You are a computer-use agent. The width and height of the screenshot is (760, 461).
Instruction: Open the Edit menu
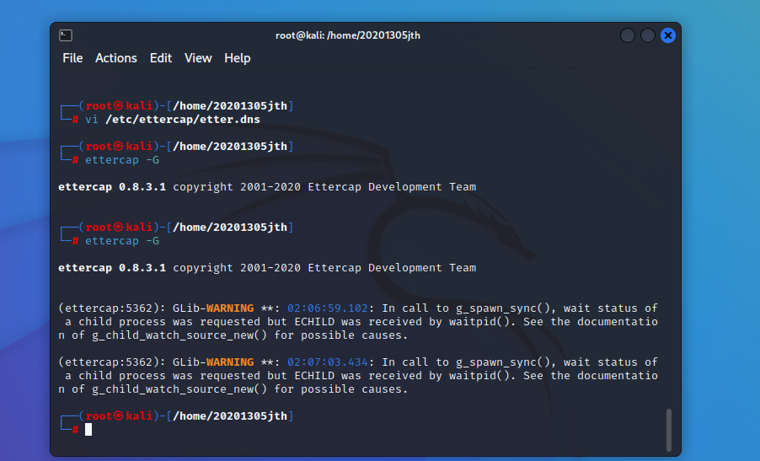pyautogui.click(x=160, y=58)
